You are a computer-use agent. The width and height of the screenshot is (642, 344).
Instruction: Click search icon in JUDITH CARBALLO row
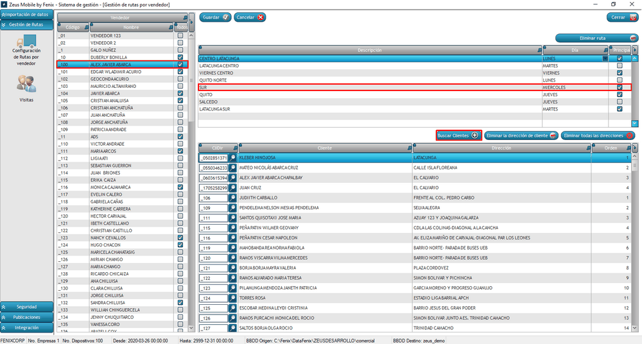[232, 198]
